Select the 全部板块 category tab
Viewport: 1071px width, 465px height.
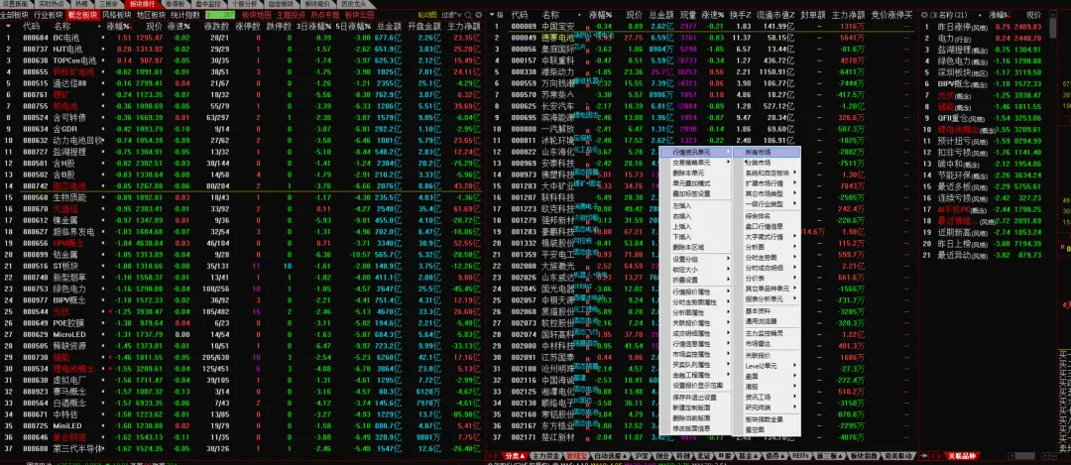tap(15, 14)
